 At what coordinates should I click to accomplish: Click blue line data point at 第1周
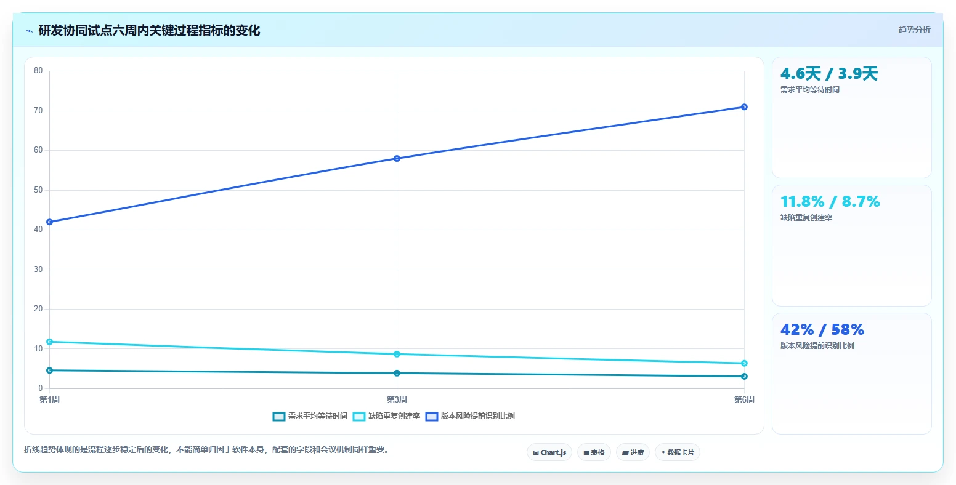pyautogui.click(x=49, y=222)
